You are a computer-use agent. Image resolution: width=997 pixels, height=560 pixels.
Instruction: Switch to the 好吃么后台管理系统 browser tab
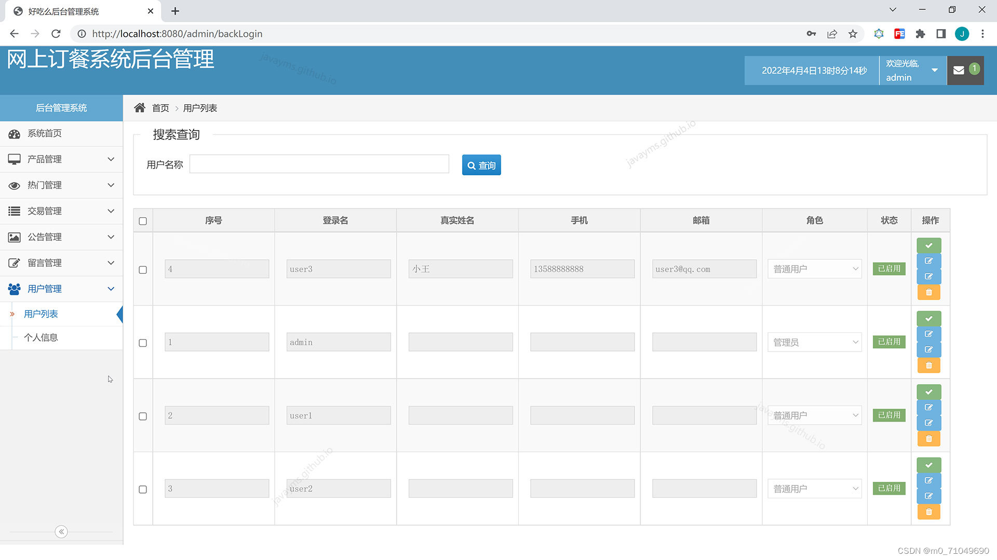click(83, 11)
